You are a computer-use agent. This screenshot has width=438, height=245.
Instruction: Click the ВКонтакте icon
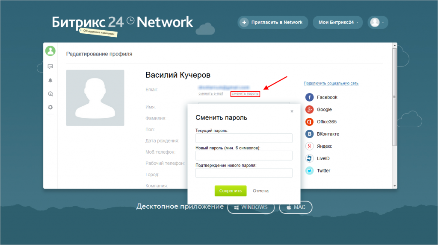click(x=309, y=134)
